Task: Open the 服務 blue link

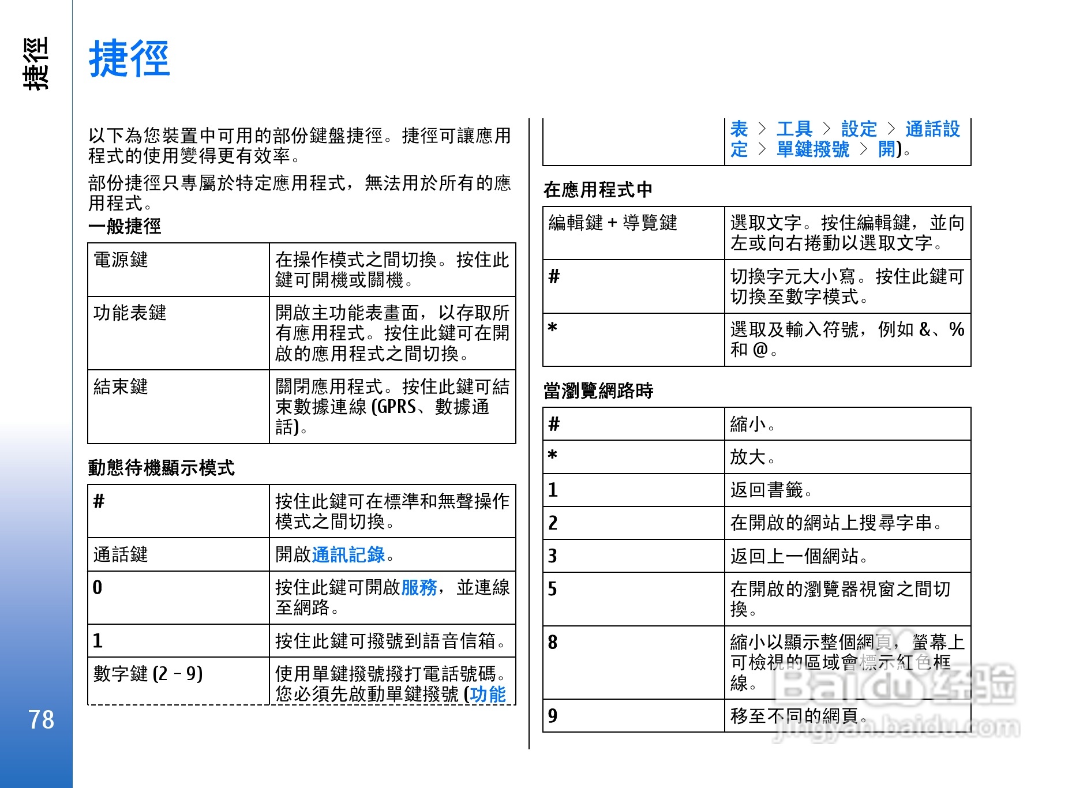Action: pos(419,588)
